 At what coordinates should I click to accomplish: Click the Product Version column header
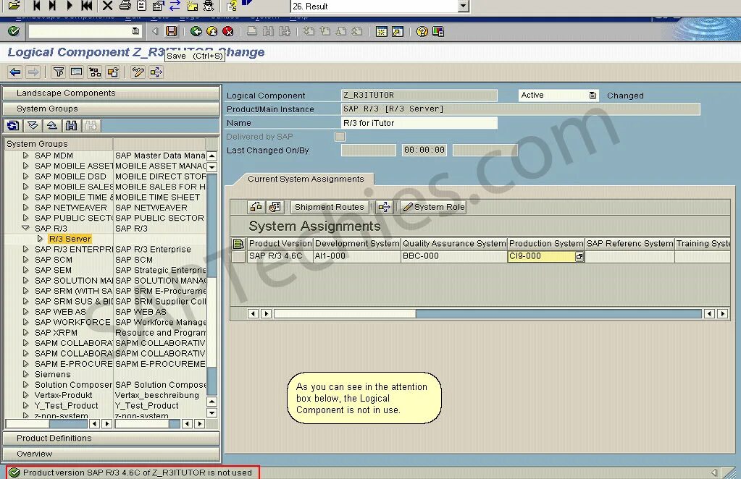(280, 244)
